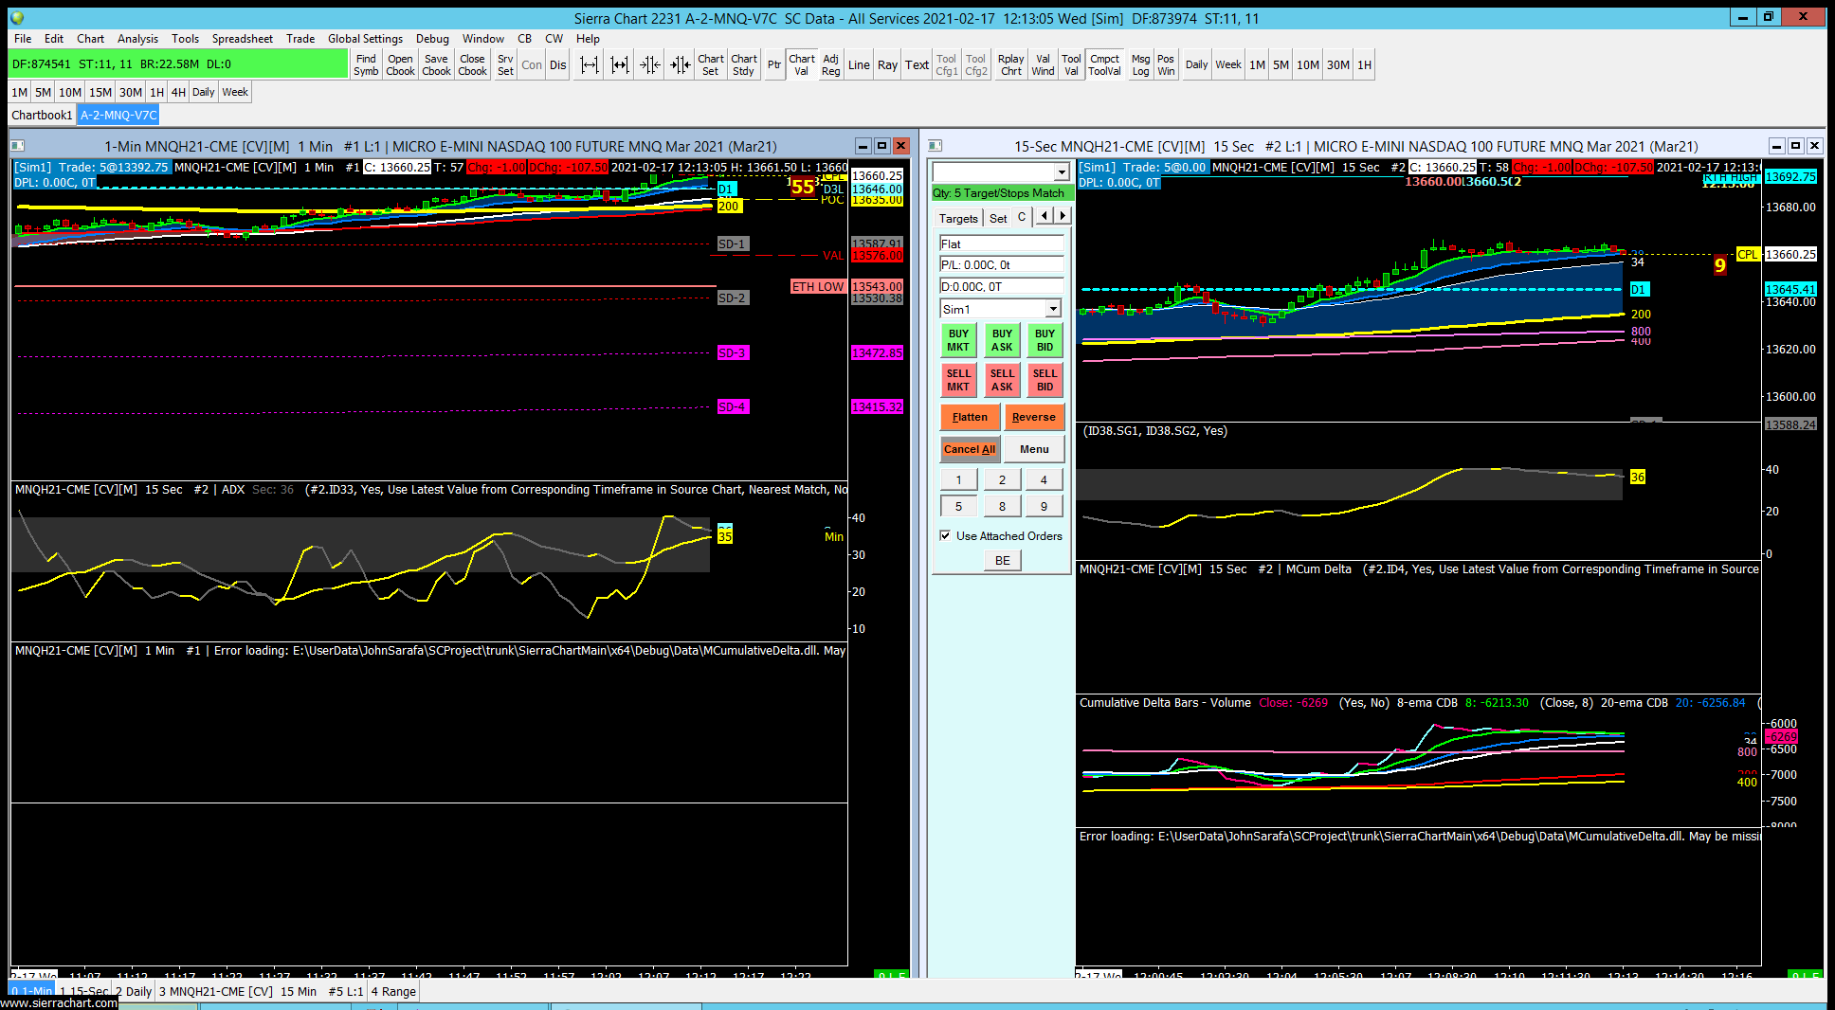The height and width of the screenshot is (1010, 1835).
Task: Select the Ray drawing tool
Action: (x=887, y=64)
